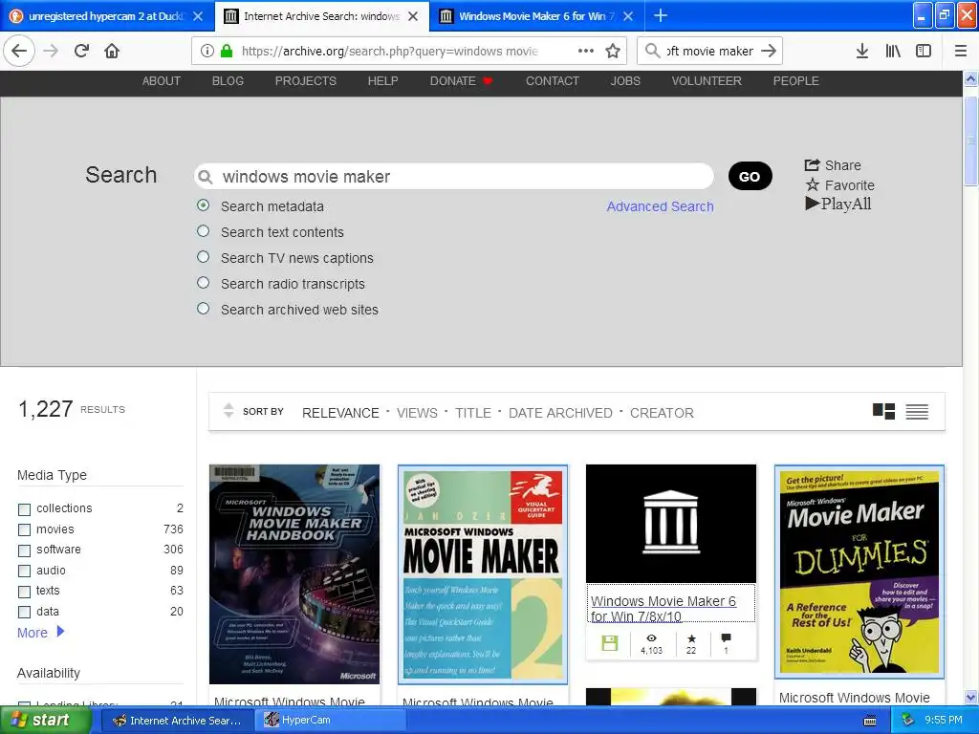Submit browser search with the arrow icon
Screen dimensions: 979x734
click(769, 52)
